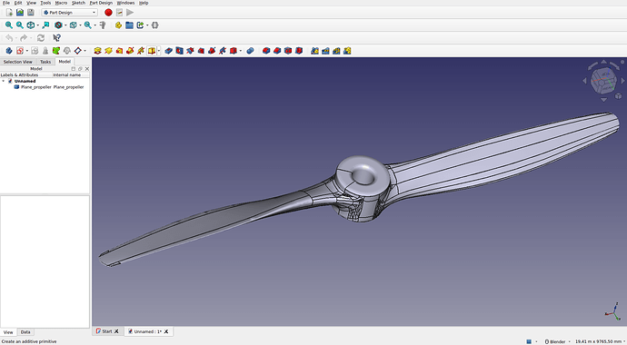Start macro recording with the red button
The width and height of the screenshot is (627, 345).
coord(108,13)
